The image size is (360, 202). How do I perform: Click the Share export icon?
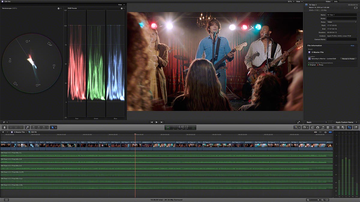[x=356, y=127]
